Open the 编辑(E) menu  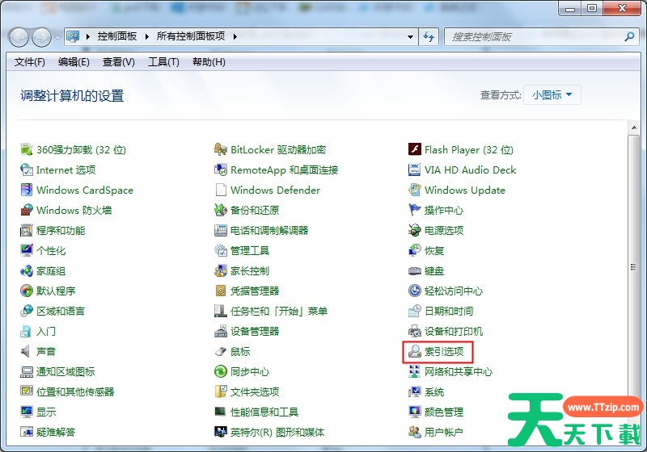pos(74,62)
